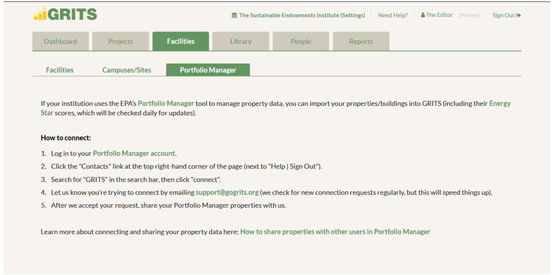Viewport: 553px width, 275px height.
Task: Open the People tab
Action: 301,41
